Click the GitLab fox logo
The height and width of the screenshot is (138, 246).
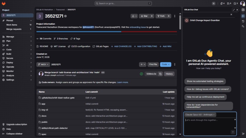click(x=3, y=3)
